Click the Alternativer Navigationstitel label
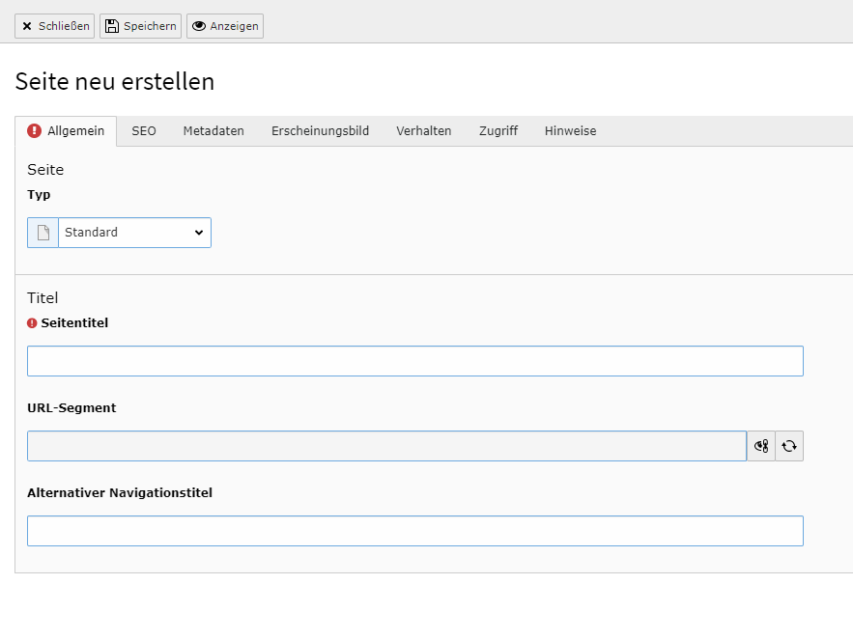The image size is (853, 640). point(120,493)
